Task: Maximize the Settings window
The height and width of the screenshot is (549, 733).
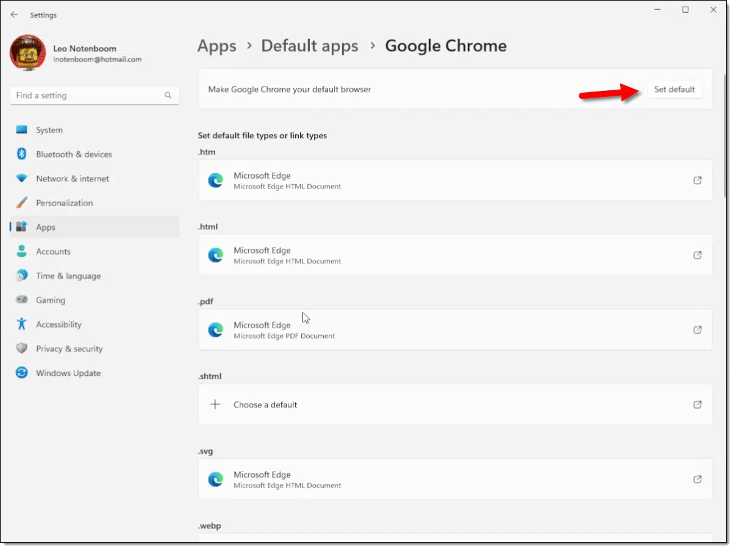Action: pyautogui.click(x=685, y=10)
